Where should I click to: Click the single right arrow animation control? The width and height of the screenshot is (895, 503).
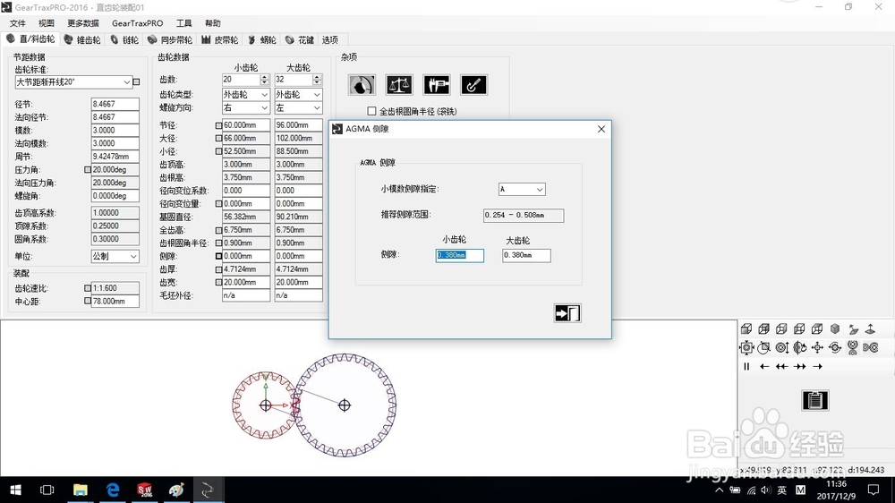coord(817,367)
